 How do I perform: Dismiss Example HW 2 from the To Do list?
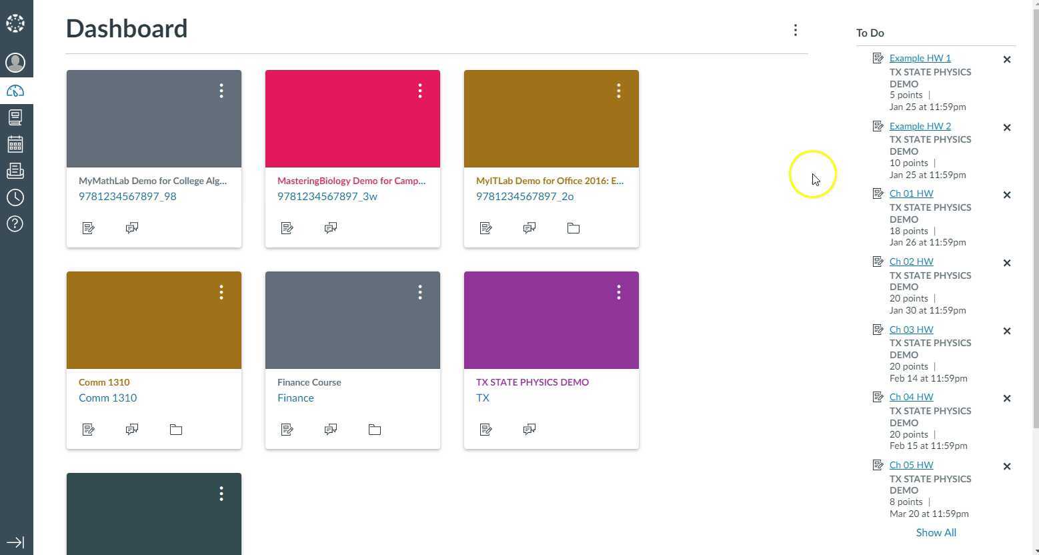click(1007, 127)
